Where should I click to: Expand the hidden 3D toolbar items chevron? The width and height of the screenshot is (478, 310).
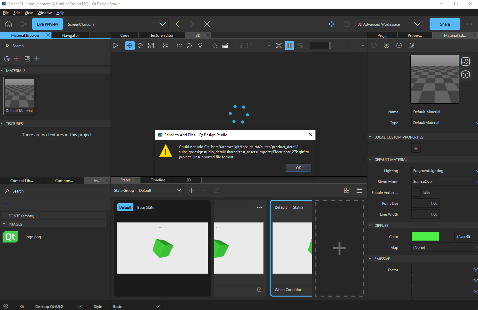(x=269, y=46)
